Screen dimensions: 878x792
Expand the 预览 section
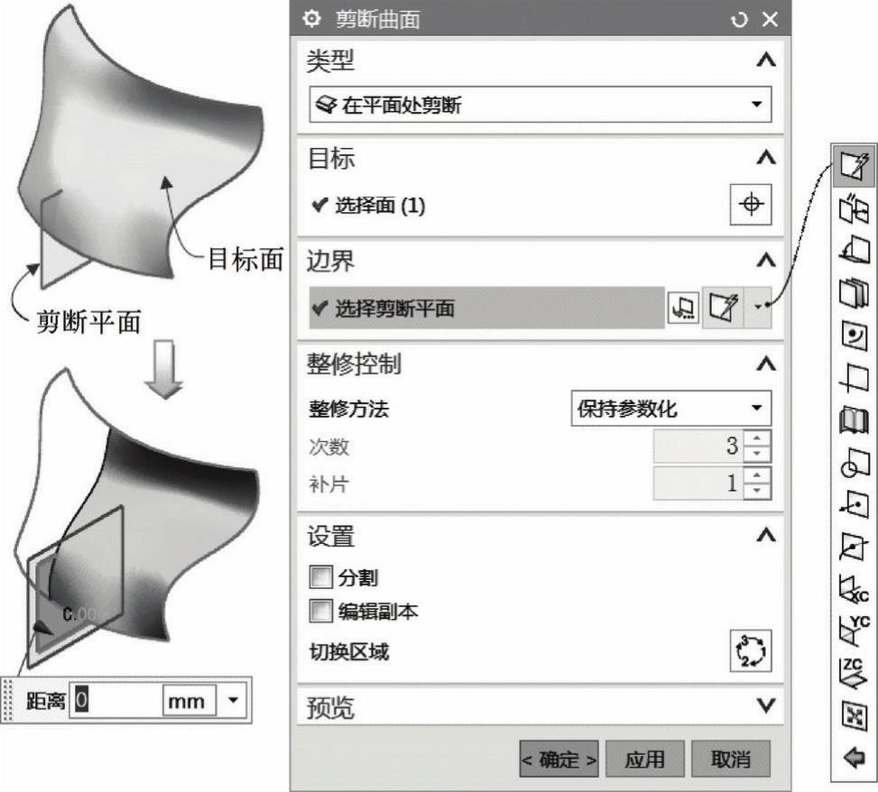click(x=765, y=705)
